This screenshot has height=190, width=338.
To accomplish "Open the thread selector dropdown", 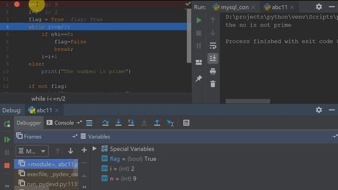I will coord(32,151).
